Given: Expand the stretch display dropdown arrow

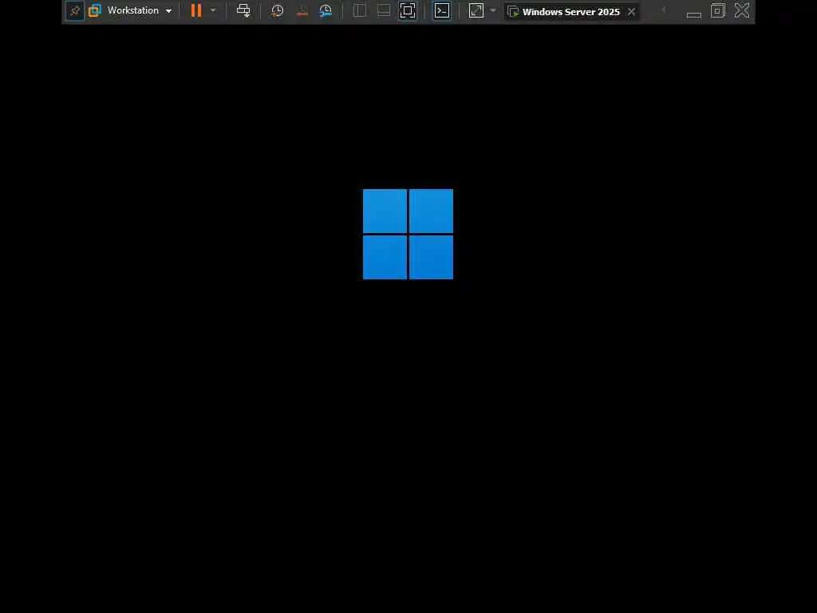Looking at the screenshot, I should click(x=493, y=10).
